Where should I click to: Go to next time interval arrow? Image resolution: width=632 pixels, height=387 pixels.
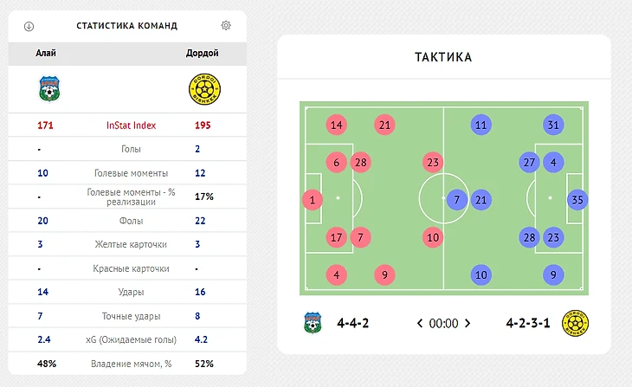coord(468,324)
